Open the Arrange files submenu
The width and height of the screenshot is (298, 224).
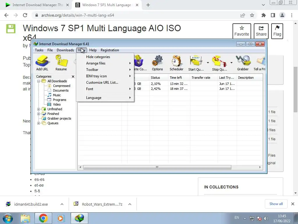(x=105, y=63)
